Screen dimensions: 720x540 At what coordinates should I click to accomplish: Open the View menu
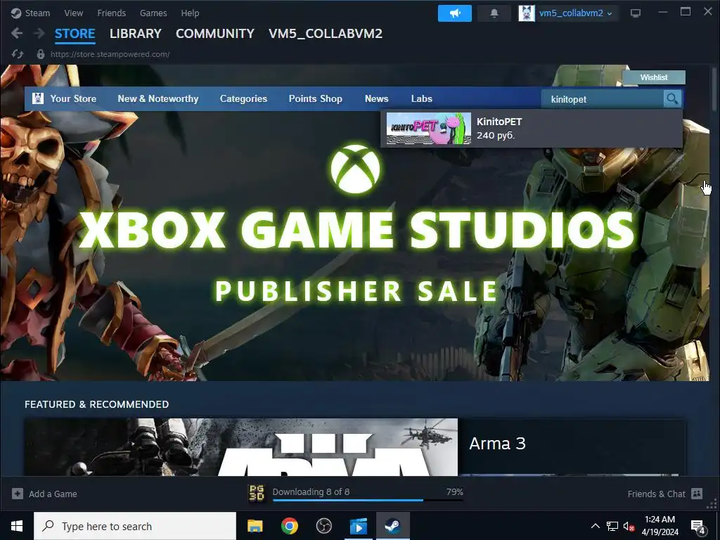(x=73, y=13)
